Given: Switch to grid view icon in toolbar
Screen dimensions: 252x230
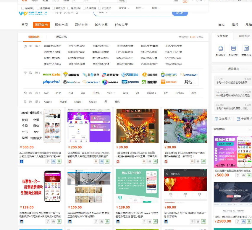Looking at the screenshot, I should click(x=185, y=1).
